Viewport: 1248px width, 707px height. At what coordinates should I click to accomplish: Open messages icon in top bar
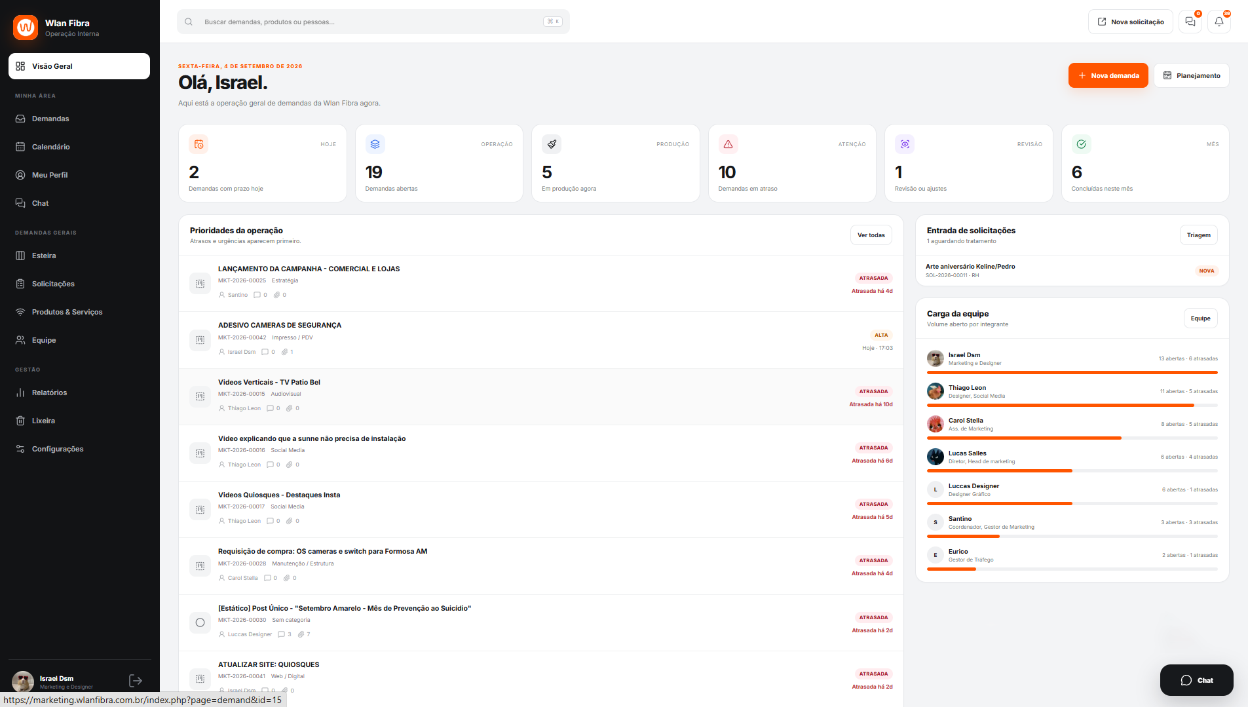[1190, 22]
